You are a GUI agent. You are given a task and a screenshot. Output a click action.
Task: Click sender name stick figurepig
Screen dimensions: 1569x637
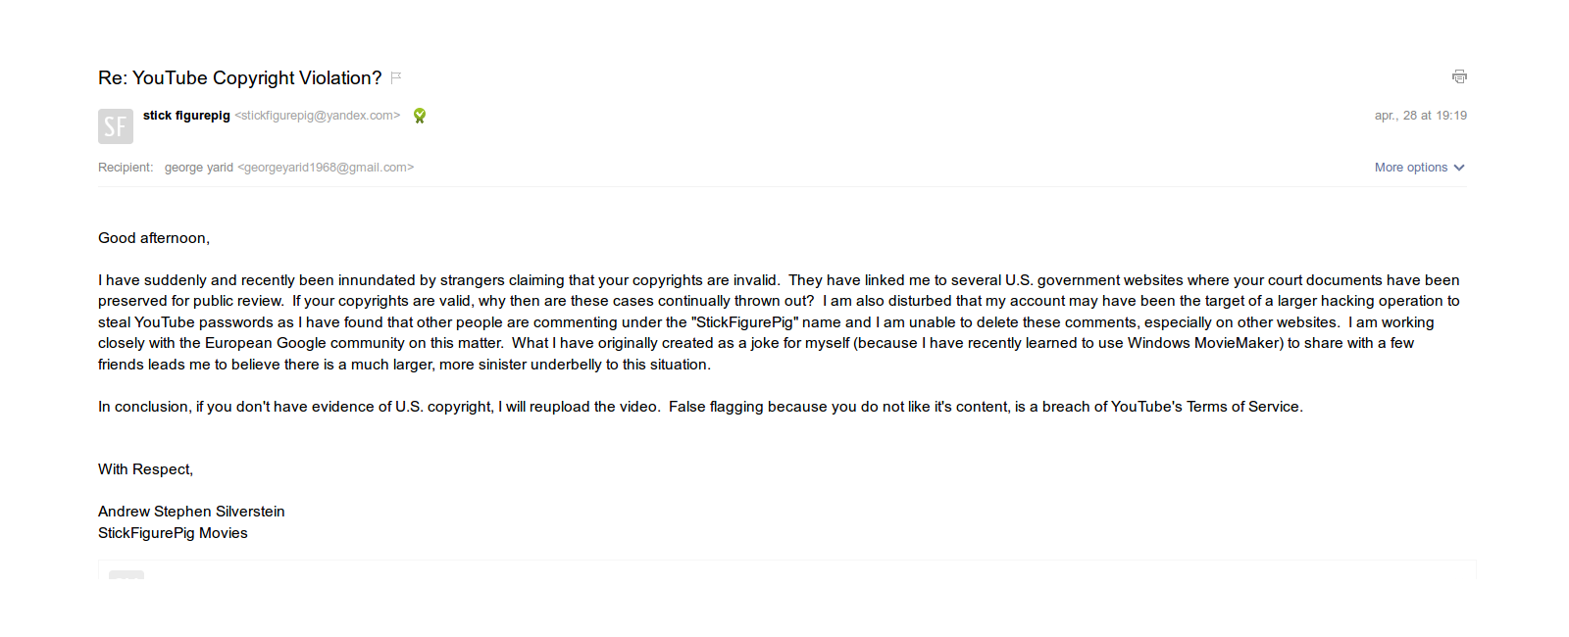coord(186,116)
